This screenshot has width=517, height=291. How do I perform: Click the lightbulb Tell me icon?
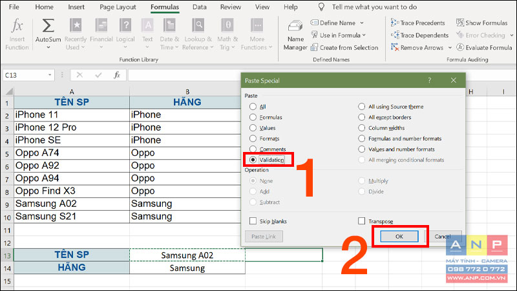(x=321, y=7)
